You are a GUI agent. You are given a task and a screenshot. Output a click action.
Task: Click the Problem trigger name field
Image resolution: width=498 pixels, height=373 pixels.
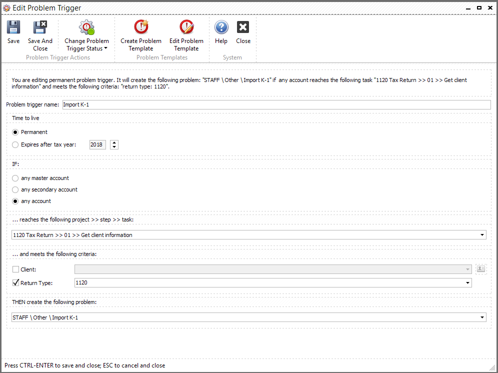[276, 104]
